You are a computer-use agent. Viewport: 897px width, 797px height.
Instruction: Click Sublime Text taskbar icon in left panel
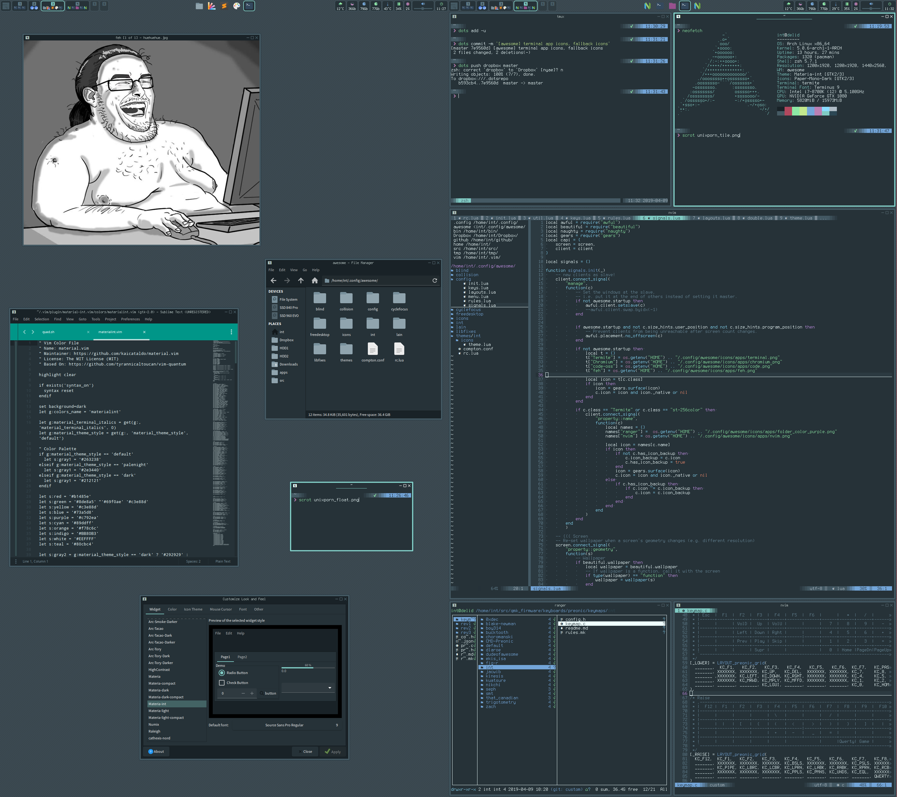click(x=224, y=6)
